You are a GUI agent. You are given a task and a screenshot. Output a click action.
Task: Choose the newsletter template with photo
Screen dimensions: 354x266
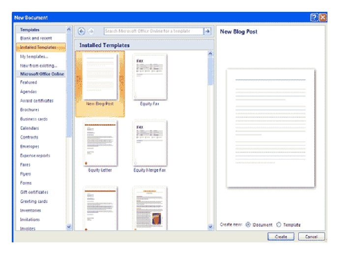[x=149, y=208]
